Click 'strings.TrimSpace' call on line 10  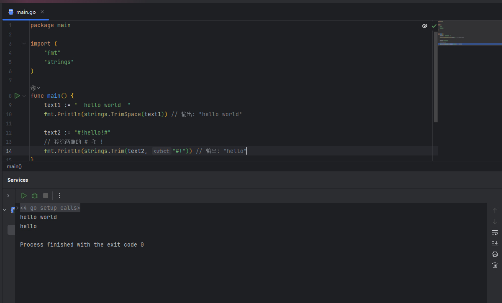click(x=113, y=114)
